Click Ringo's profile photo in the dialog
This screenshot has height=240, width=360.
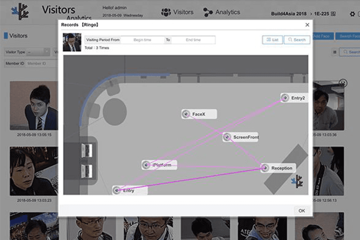coord(72,42)
